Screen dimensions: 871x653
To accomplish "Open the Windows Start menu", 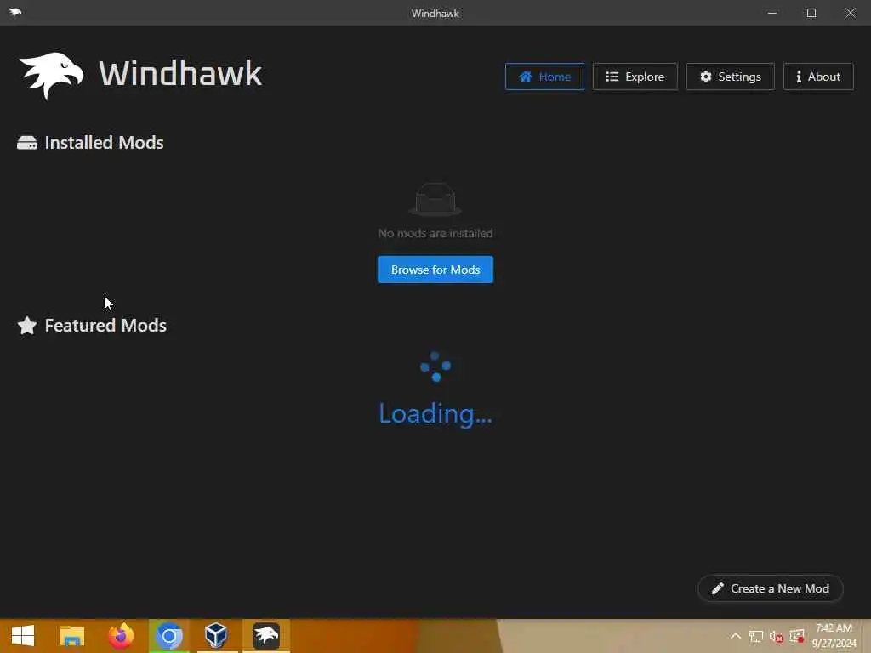I will coord(23,636).
